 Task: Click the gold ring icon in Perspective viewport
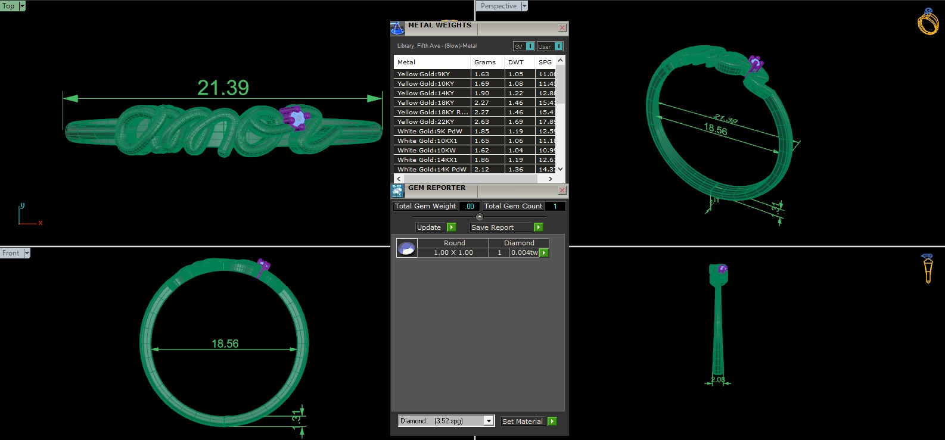[x=928, y=21]
